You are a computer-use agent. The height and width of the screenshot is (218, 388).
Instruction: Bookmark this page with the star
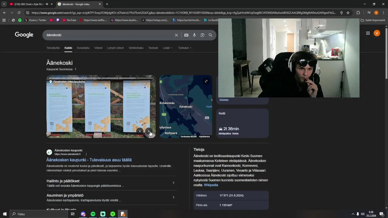348,13
